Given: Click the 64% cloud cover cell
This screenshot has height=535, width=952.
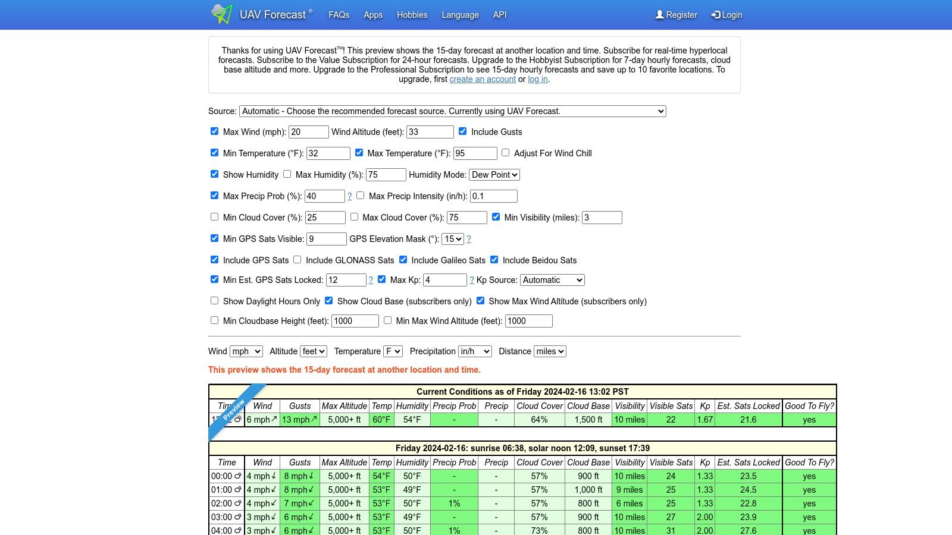Looking at the screenshot, I should click(540, 420).
